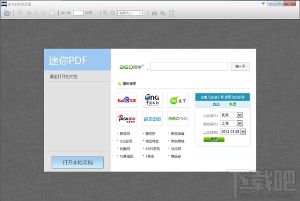Expand the 出发日期 2014-03-08 dropdown
The image size is (300, 201).
click(243, 132)
